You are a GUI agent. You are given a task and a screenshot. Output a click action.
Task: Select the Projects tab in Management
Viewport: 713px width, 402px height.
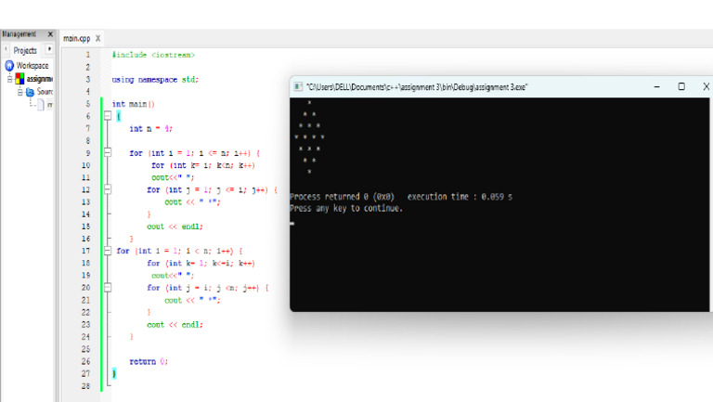pos(25,50)
